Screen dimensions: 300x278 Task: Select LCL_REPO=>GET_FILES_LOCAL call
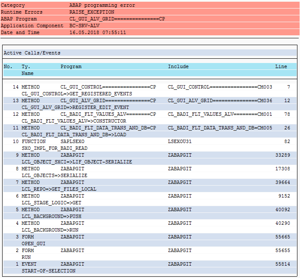pyautogui.click(x=59, y=189)
